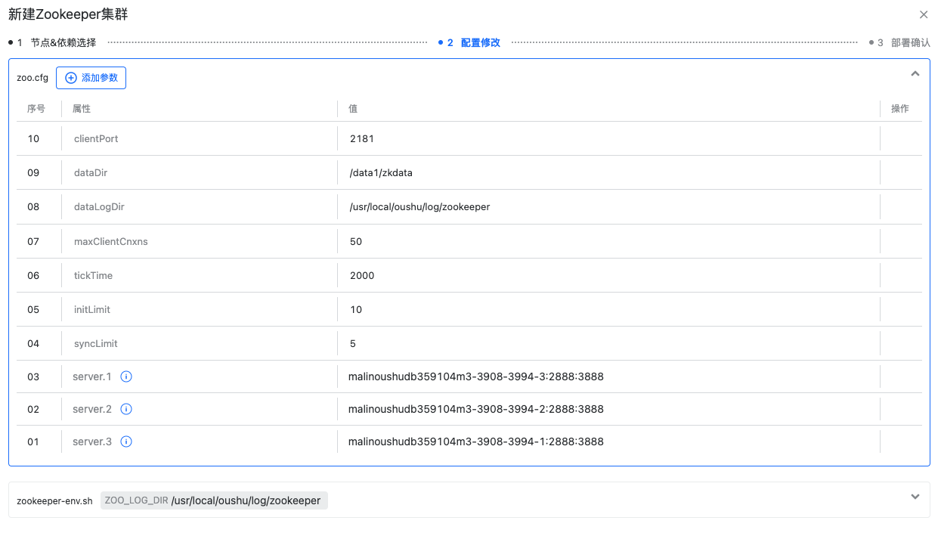This screenshot has height=536, width=941.
Task: Click the 操作 column header
Action: pos(900,109)
